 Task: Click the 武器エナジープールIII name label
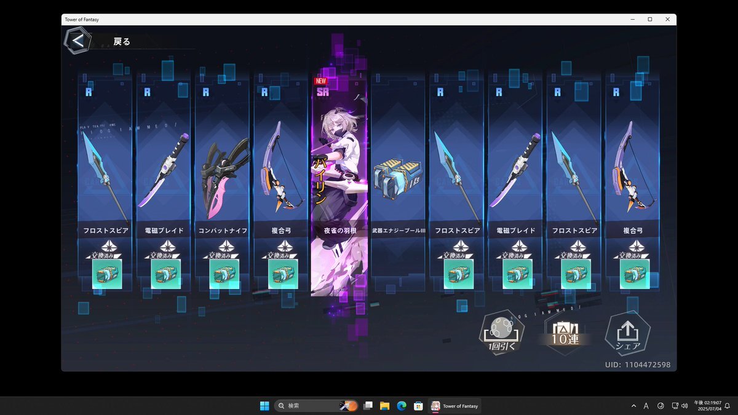399,231
